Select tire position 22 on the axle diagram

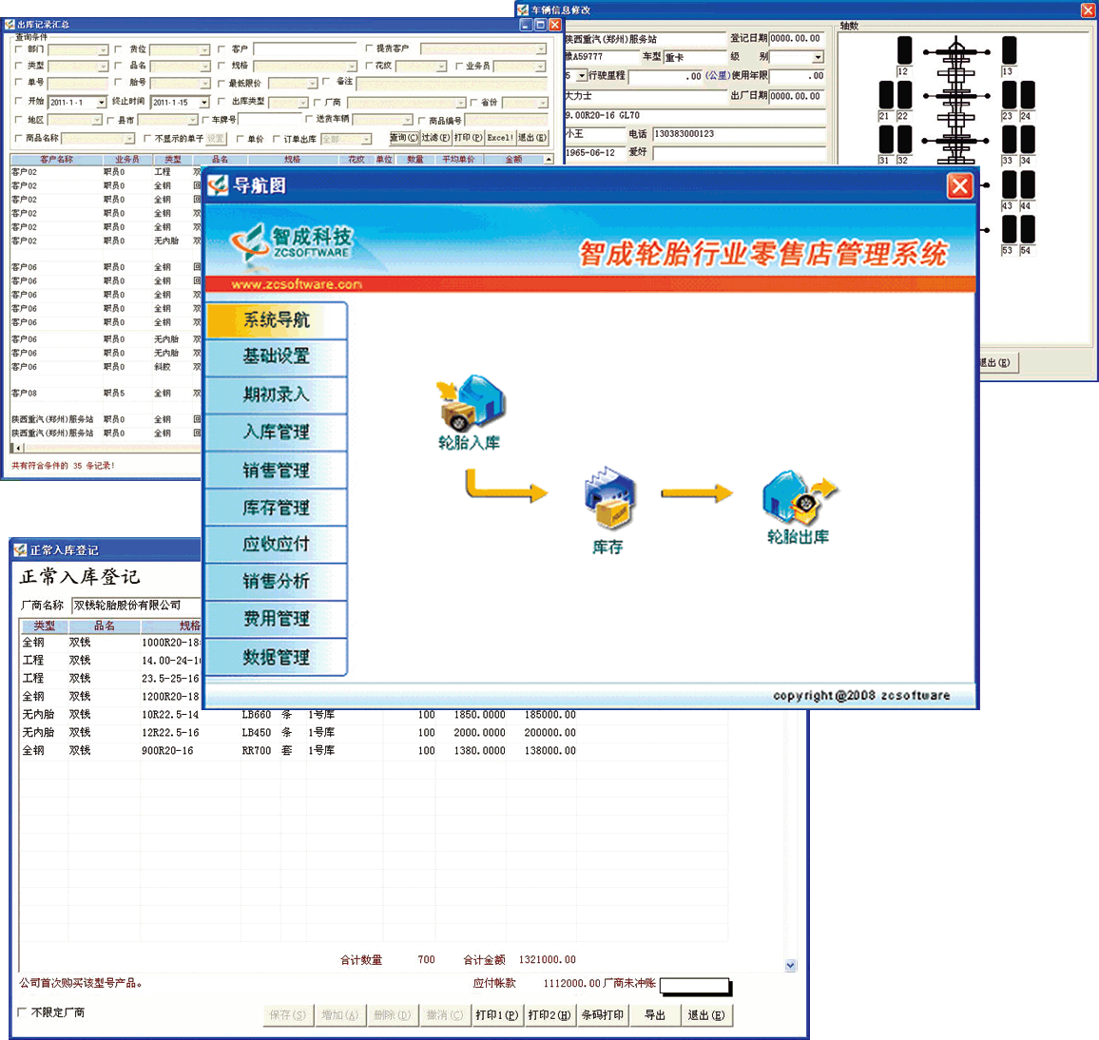905,95
